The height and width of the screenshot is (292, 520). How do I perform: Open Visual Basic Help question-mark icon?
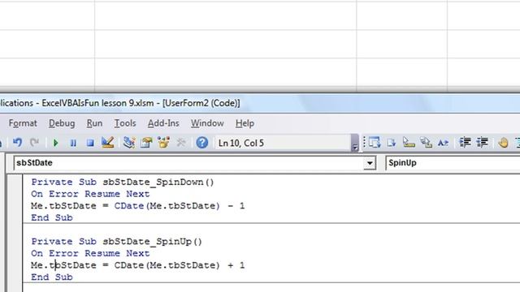click(x=202, y=143)
